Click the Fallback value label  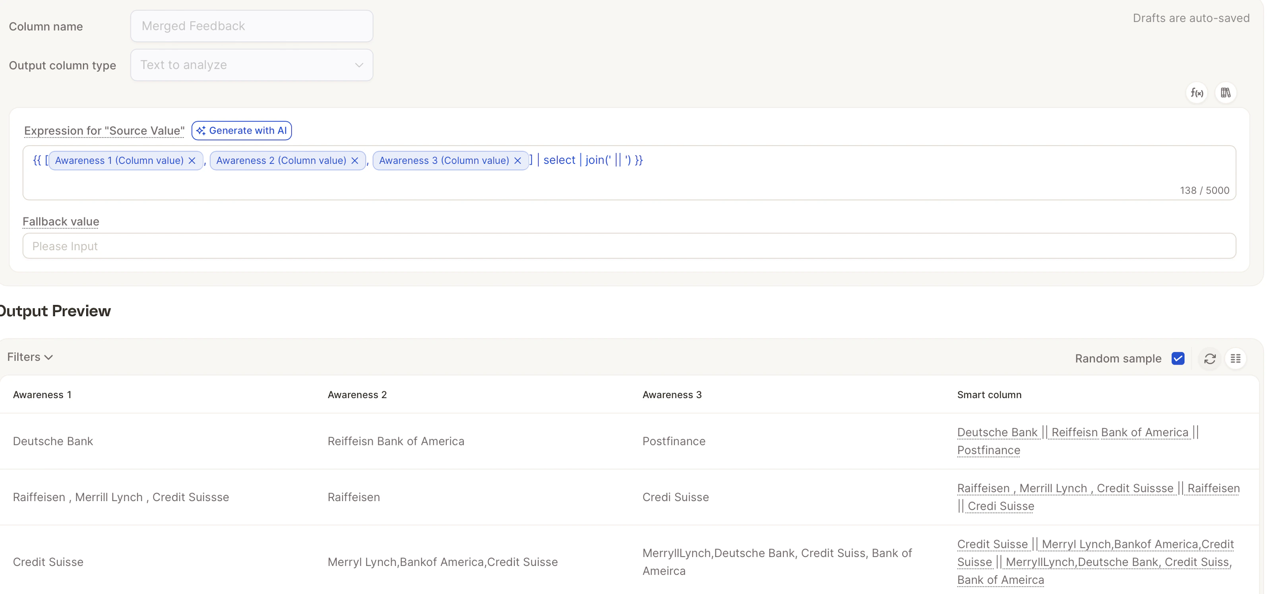pos(61,222)
